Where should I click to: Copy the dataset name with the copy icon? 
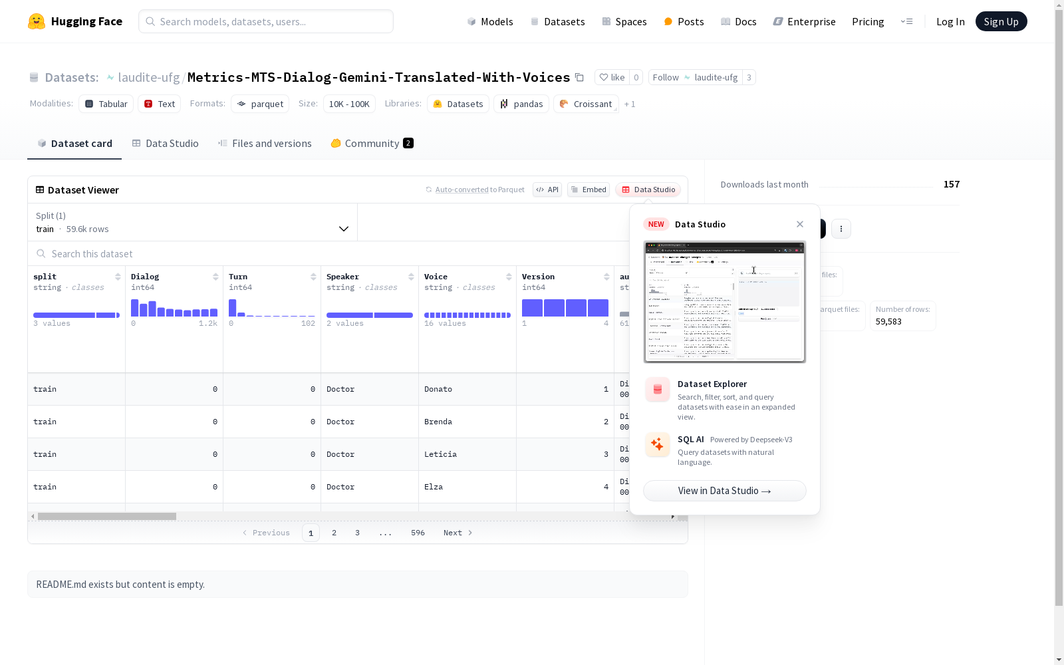tap(579, 77)
